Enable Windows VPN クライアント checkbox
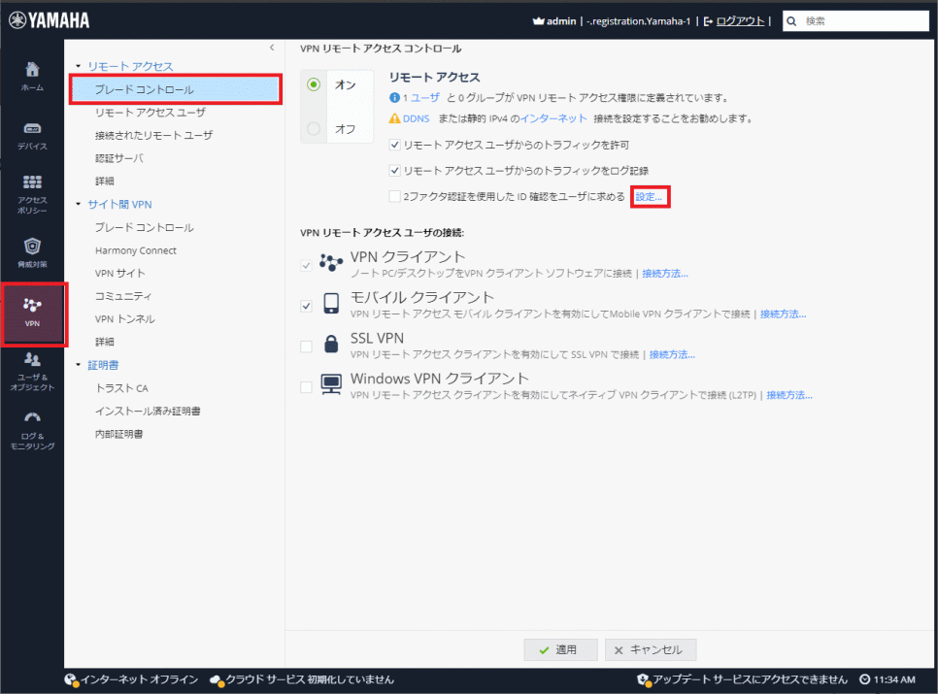The width and height of the screenshot is (938, 694). [x=307, y=386]
